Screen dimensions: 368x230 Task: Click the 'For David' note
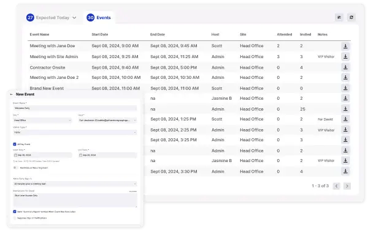(x=325, y=119)
